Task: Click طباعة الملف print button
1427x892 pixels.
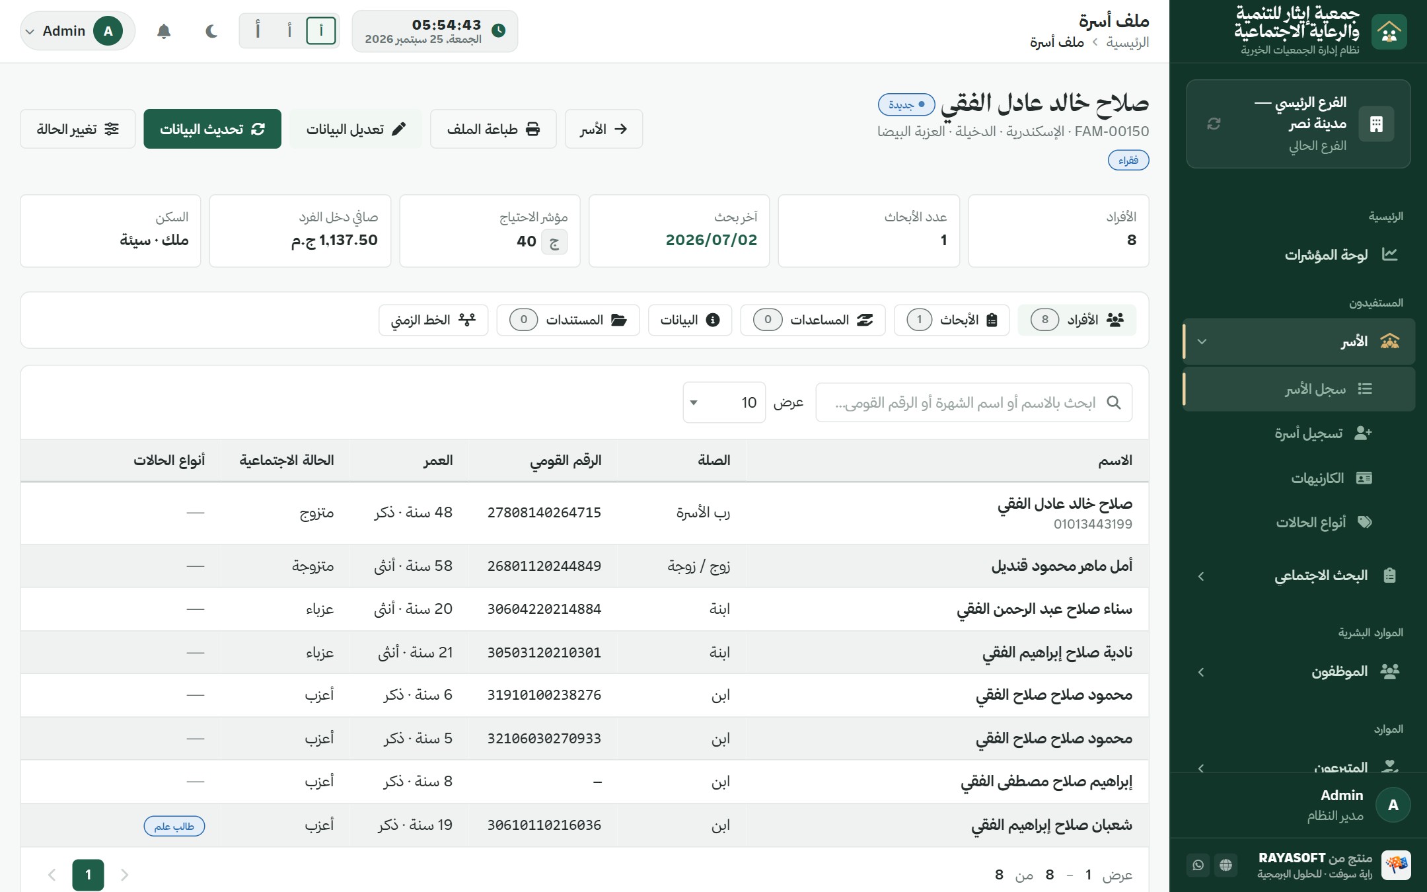Action: pyautogui.click(x=494, y=129)
